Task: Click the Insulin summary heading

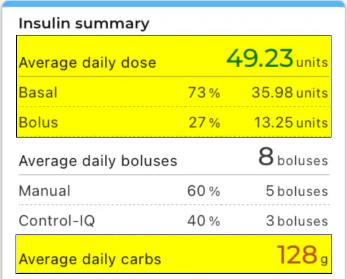Action: (84, 24)
